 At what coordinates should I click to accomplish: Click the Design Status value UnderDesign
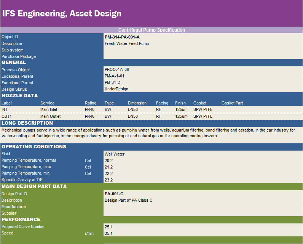pos(116,89)
